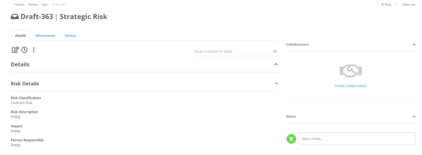Screen dimensions: 422x155
Task: Select the Details tab
Action: coord(20,35)
